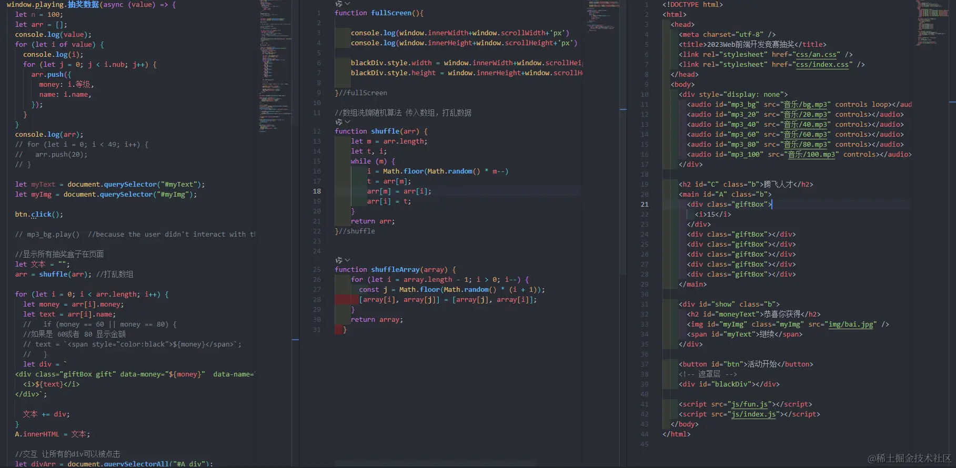Click the '//打乱数组' comment
The image size is (956, 468).
[x=115, y=274]
